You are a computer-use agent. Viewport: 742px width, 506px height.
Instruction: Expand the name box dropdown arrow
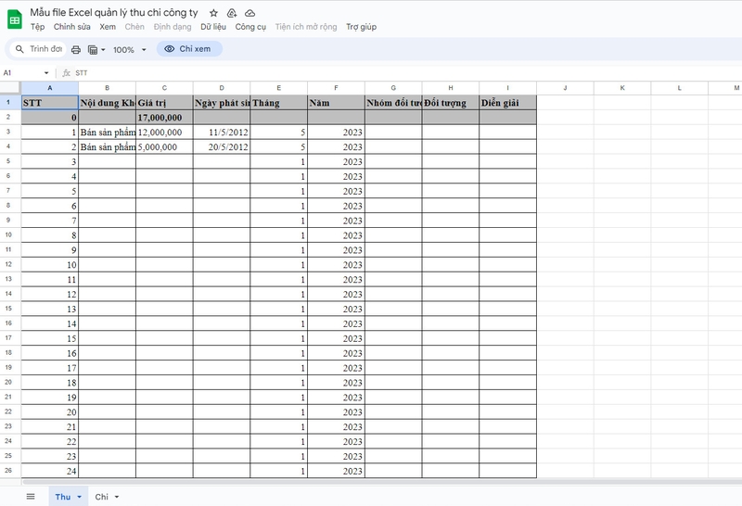[46, 73]
